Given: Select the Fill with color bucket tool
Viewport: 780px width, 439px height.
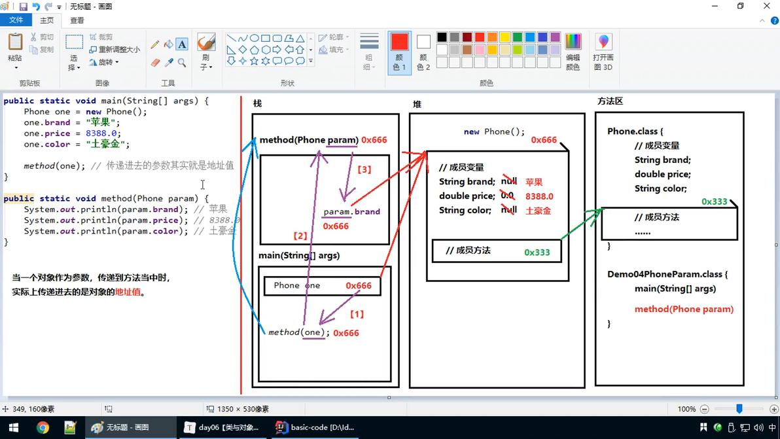Looking at the screenshot, I should pyautogui.click(x=169, y=44).
